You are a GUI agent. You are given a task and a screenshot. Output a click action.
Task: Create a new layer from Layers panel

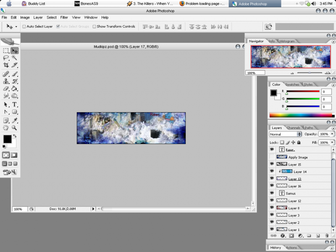(x=318, y=236)
